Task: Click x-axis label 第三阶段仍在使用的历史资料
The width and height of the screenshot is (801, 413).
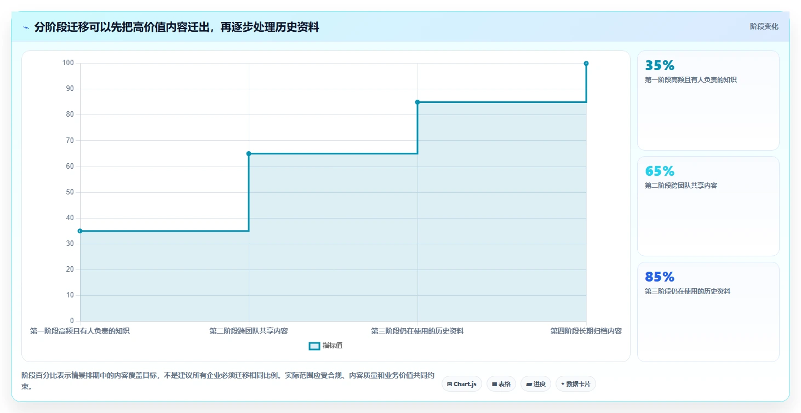Action: coord(417,331)
